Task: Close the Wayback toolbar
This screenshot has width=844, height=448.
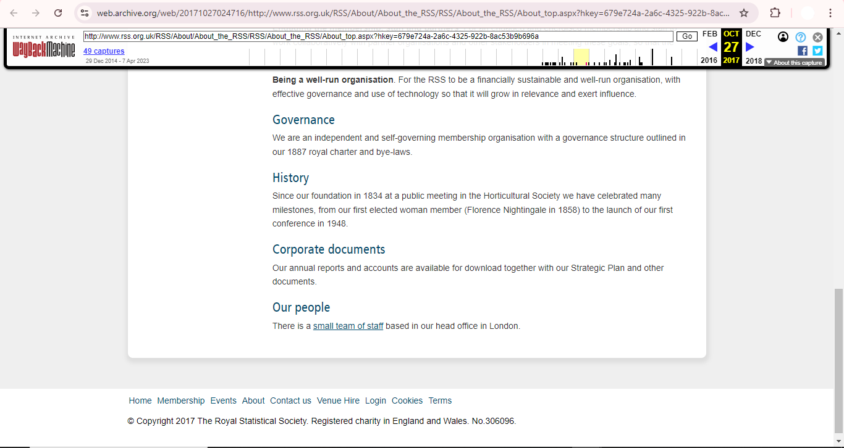Action: point(817,37)
